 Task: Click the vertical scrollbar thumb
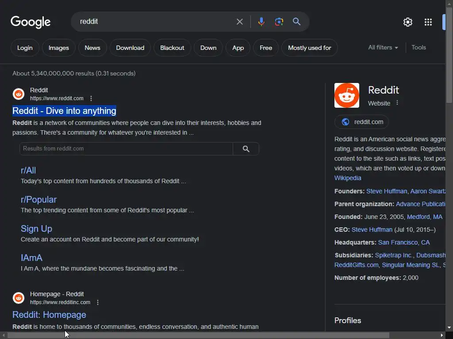[449, 55]
